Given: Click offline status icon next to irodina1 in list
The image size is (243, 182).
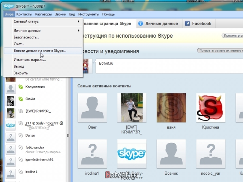Looking at the screenshot, I should click(x=21, y=171).
